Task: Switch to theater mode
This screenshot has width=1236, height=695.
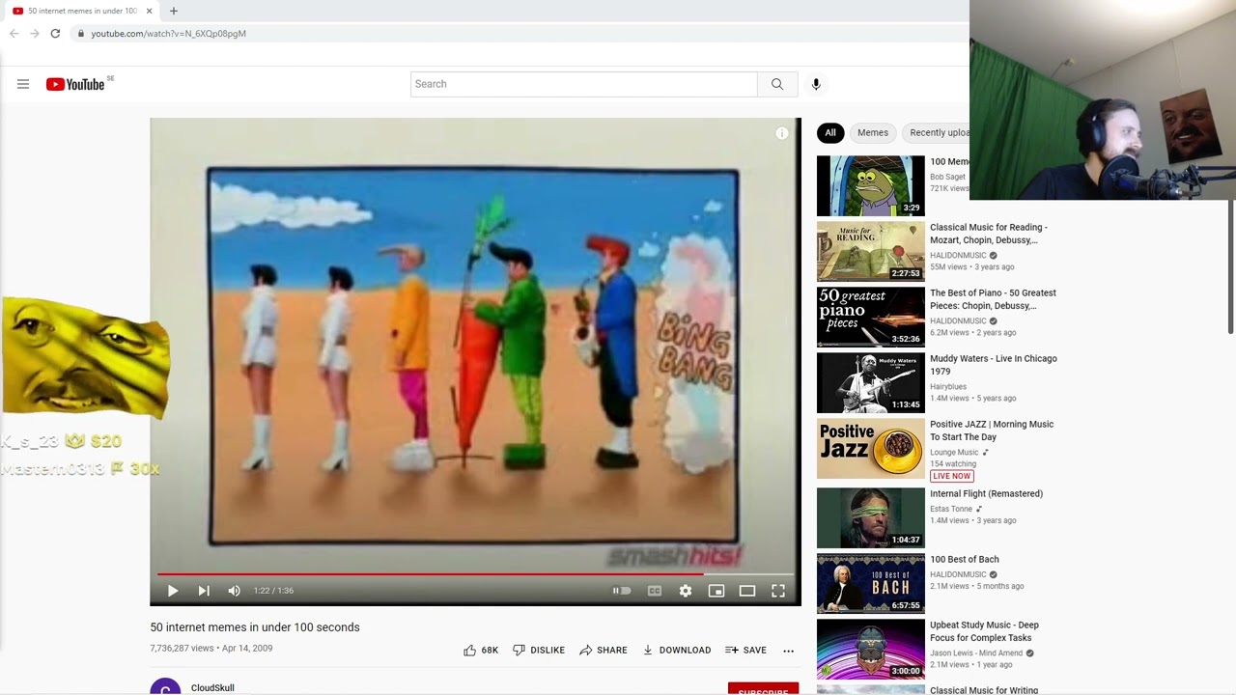Action: (747, 591)
